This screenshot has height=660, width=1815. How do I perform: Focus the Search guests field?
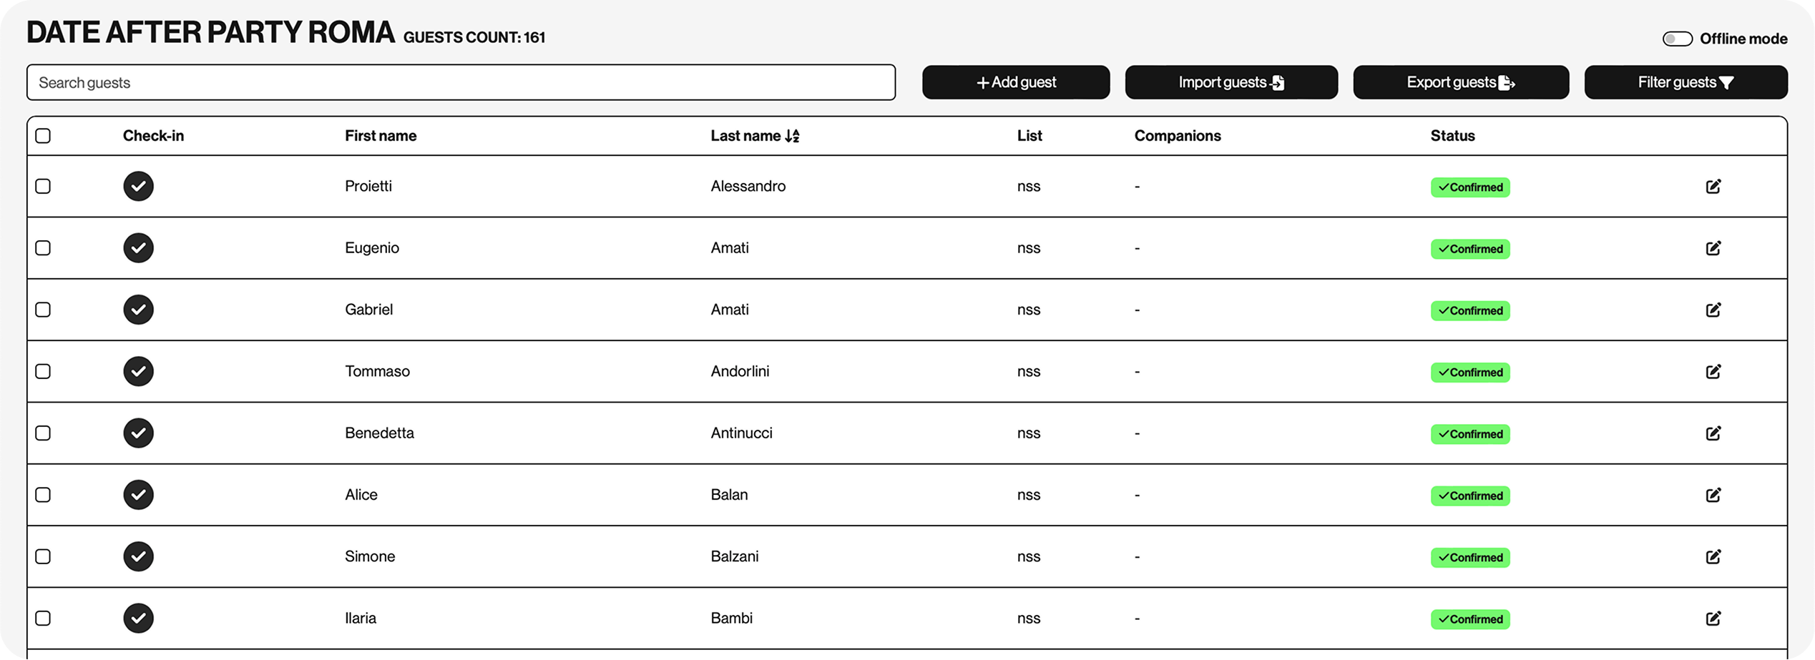461,82
